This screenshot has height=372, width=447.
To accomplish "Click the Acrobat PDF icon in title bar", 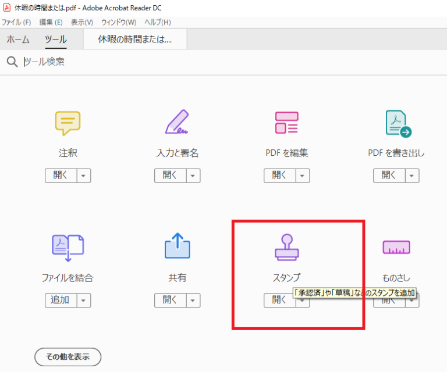I will click(7, 8).
